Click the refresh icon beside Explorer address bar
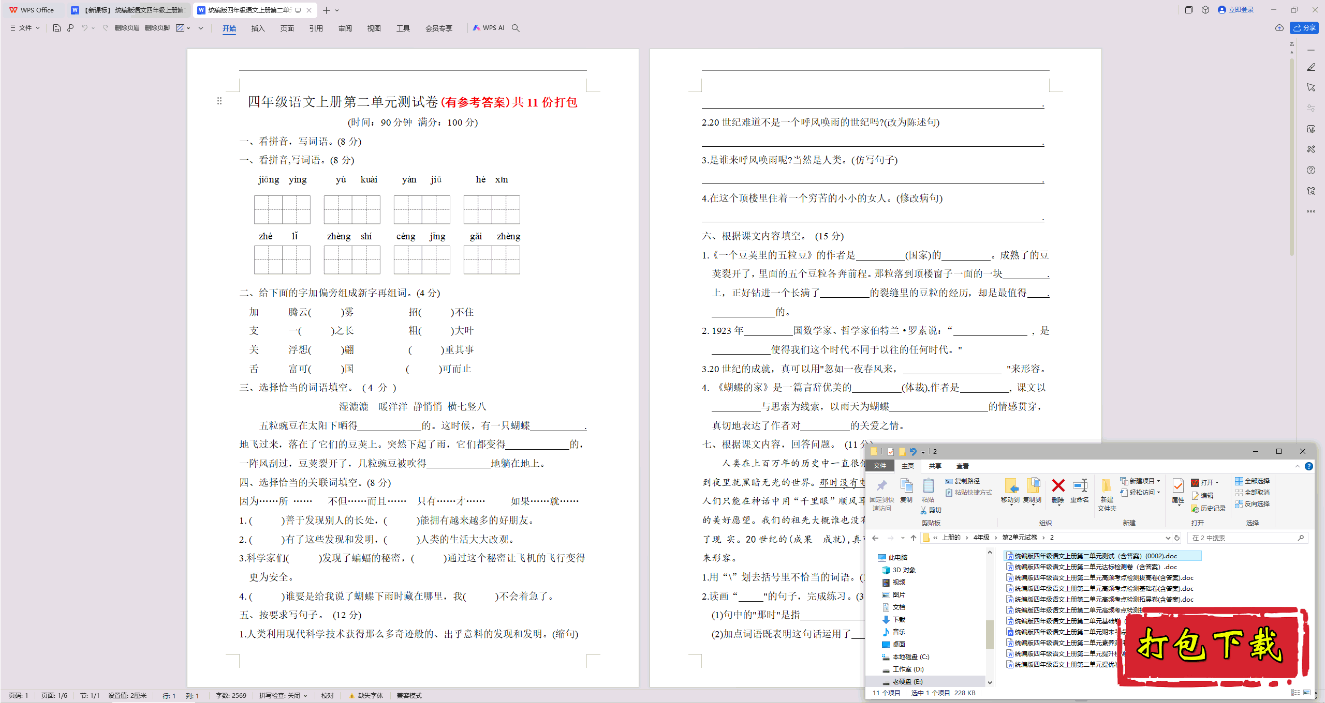The height and width of the screenshot is (703, 1325). pyautogui.click(x=1177, y=538)
